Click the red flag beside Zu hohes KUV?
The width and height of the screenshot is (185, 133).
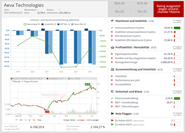coord(112,120)
